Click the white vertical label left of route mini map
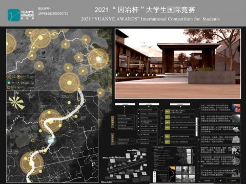246x184 pixels. 155,176
